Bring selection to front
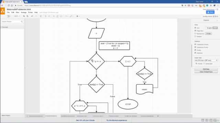This screenshot has width=220, height=123. (x=46, y=16)
